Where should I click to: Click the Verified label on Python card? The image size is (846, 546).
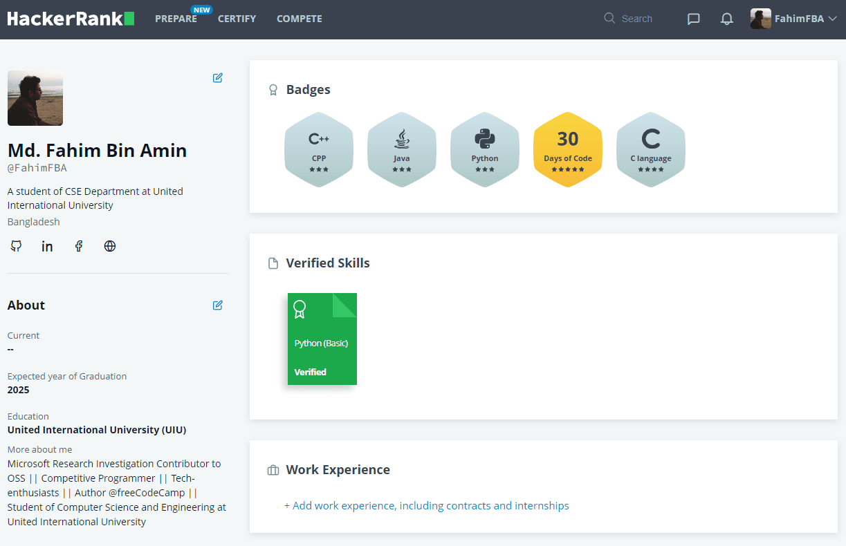311,372
